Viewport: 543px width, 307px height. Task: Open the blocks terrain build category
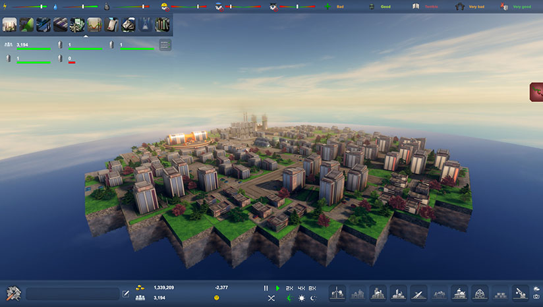500,293
